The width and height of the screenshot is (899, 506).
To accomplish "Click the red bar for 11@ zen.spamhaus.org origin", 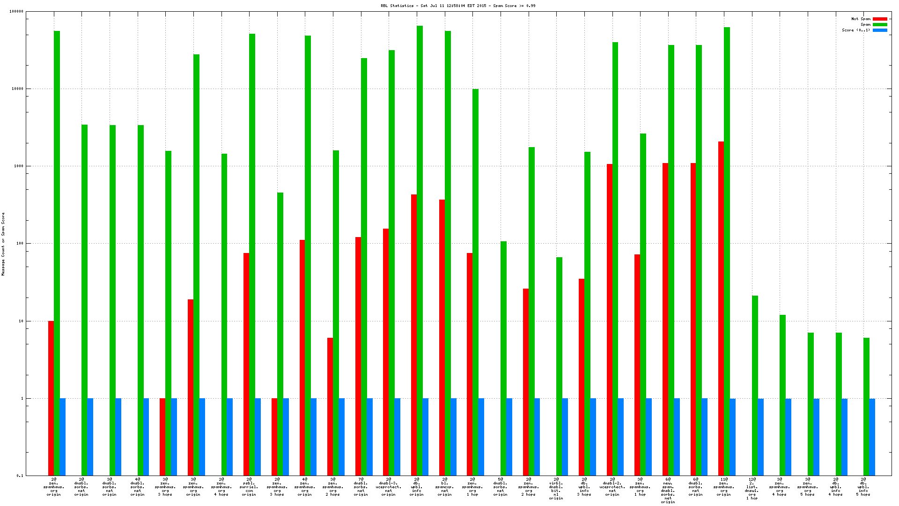I will click(x=721, y=305).
